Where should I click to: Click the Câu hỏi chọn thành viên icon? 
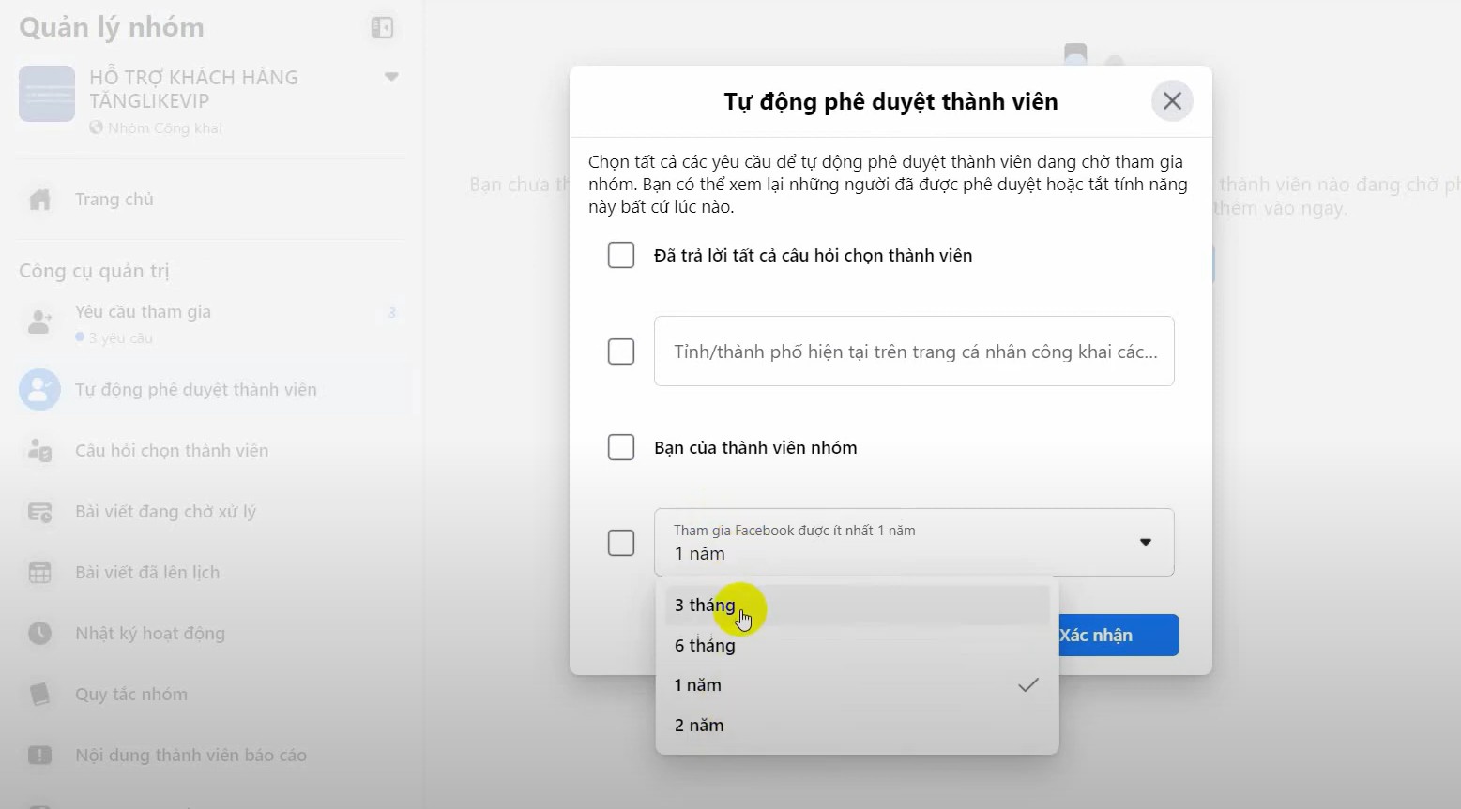[40, 451]
